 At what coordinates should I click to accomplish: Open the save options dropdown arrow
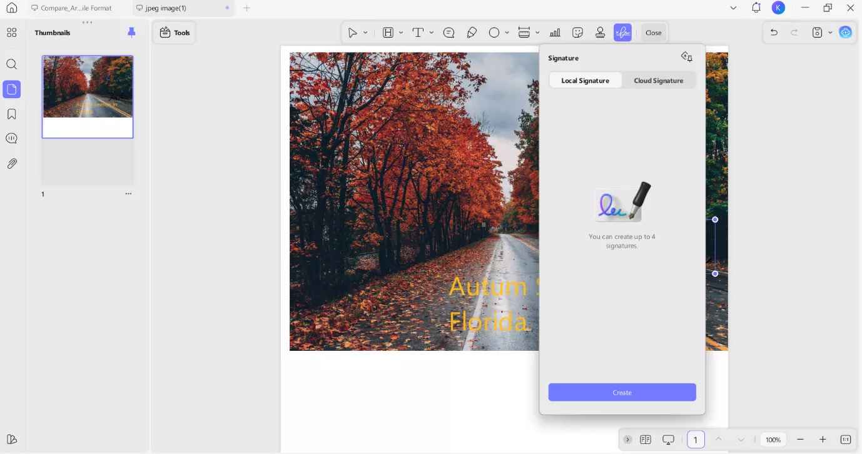(830, 33)
